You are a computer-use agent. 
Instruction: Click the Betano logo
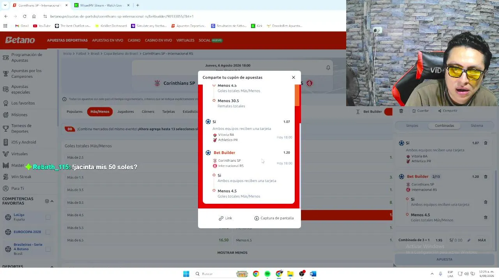click(x=20, y=40)
